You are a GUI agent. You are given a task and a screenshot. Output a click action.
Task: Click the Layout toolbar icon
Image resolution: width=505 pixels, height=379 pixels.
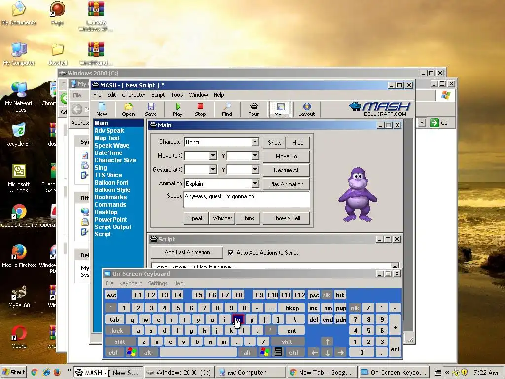(306, 109)
